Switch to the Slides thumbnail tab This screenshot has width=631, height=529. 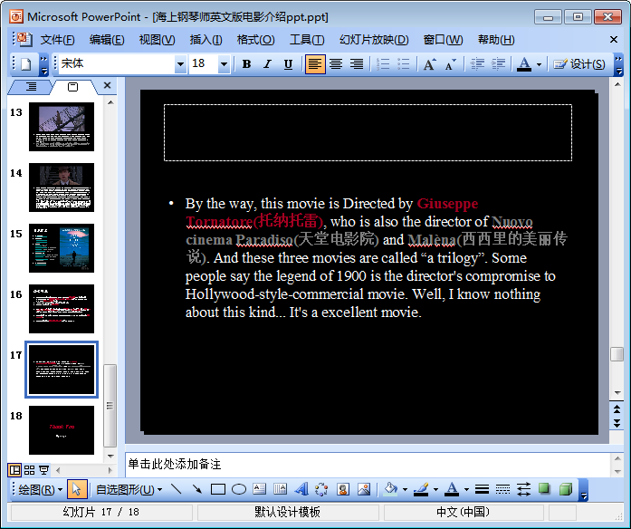pos(72,87)
